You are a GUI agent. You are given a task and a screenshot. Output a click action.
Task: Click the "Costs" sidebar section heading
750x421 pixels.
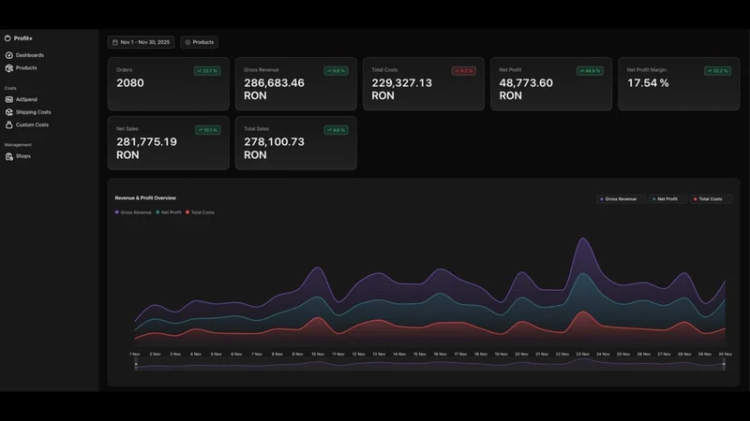10,88
